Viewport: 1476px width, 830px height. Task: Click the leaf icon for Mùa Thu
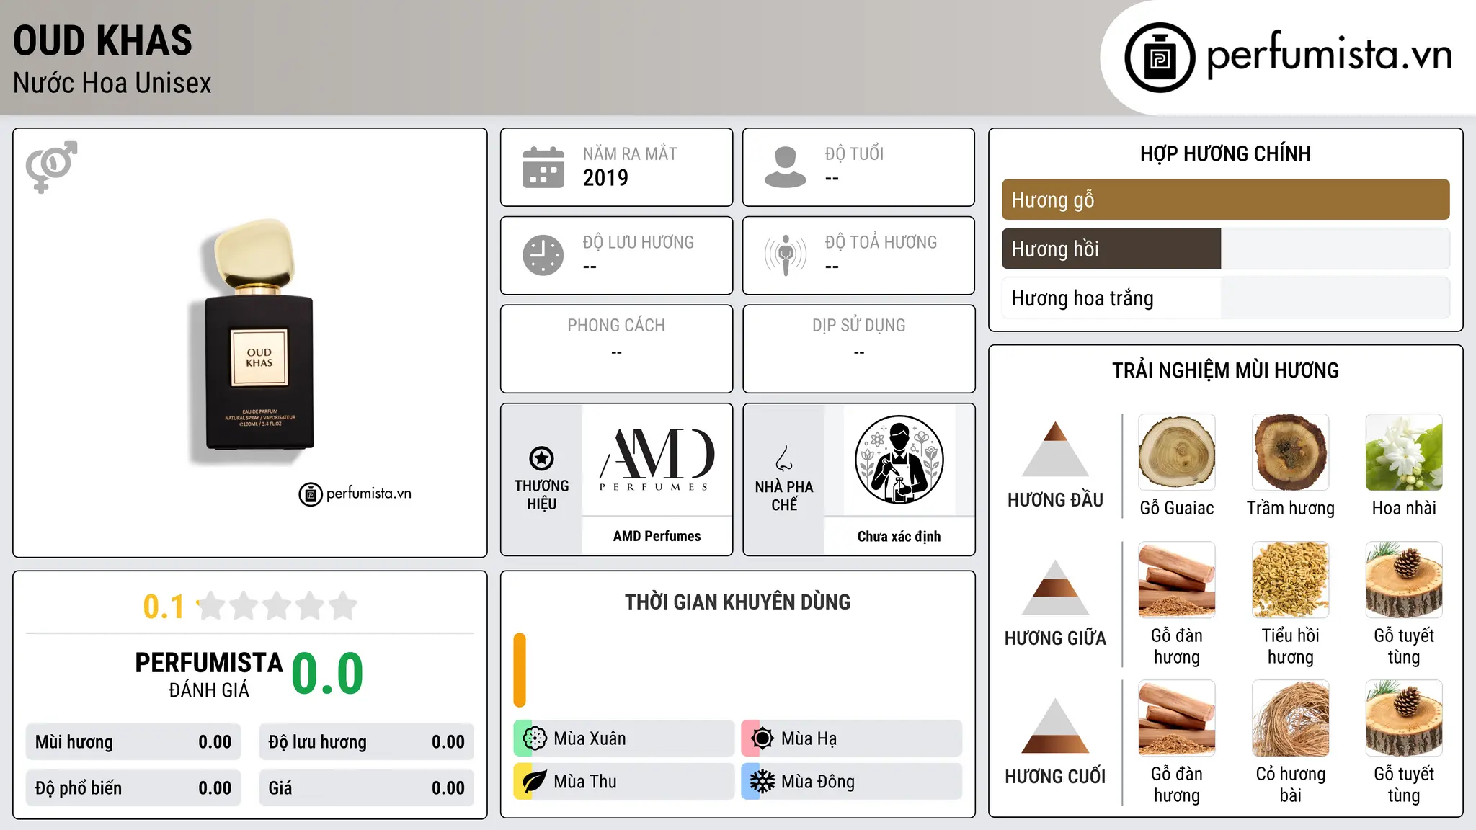click(535, 782)
